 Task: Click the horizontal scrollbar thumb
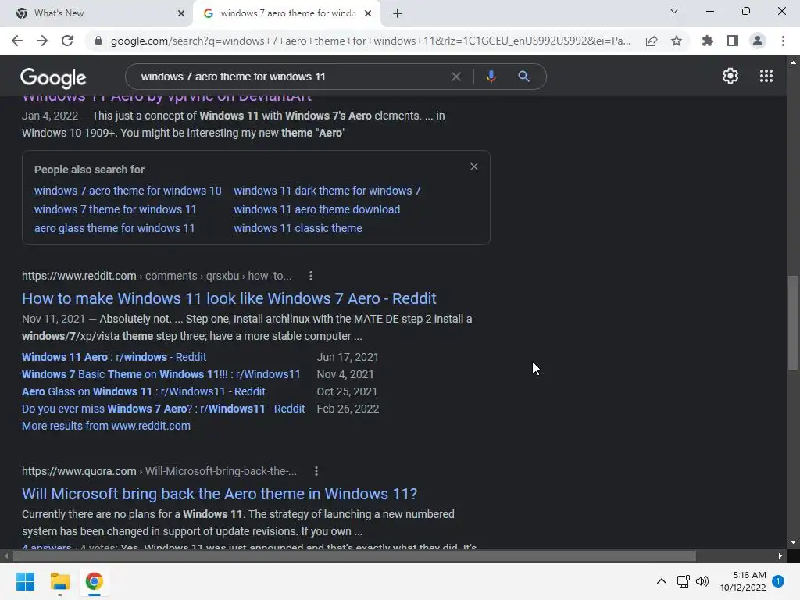point(354,555)
